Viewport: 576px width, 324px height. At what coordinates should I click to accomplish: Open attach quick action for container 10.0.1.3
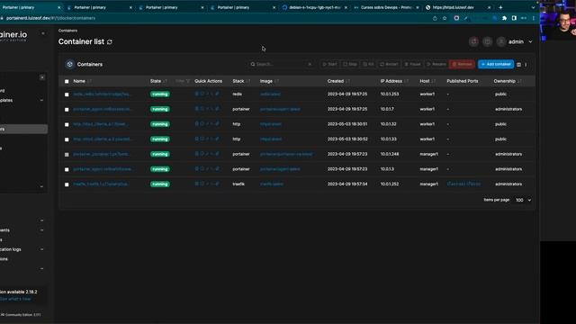coord(217,169)
